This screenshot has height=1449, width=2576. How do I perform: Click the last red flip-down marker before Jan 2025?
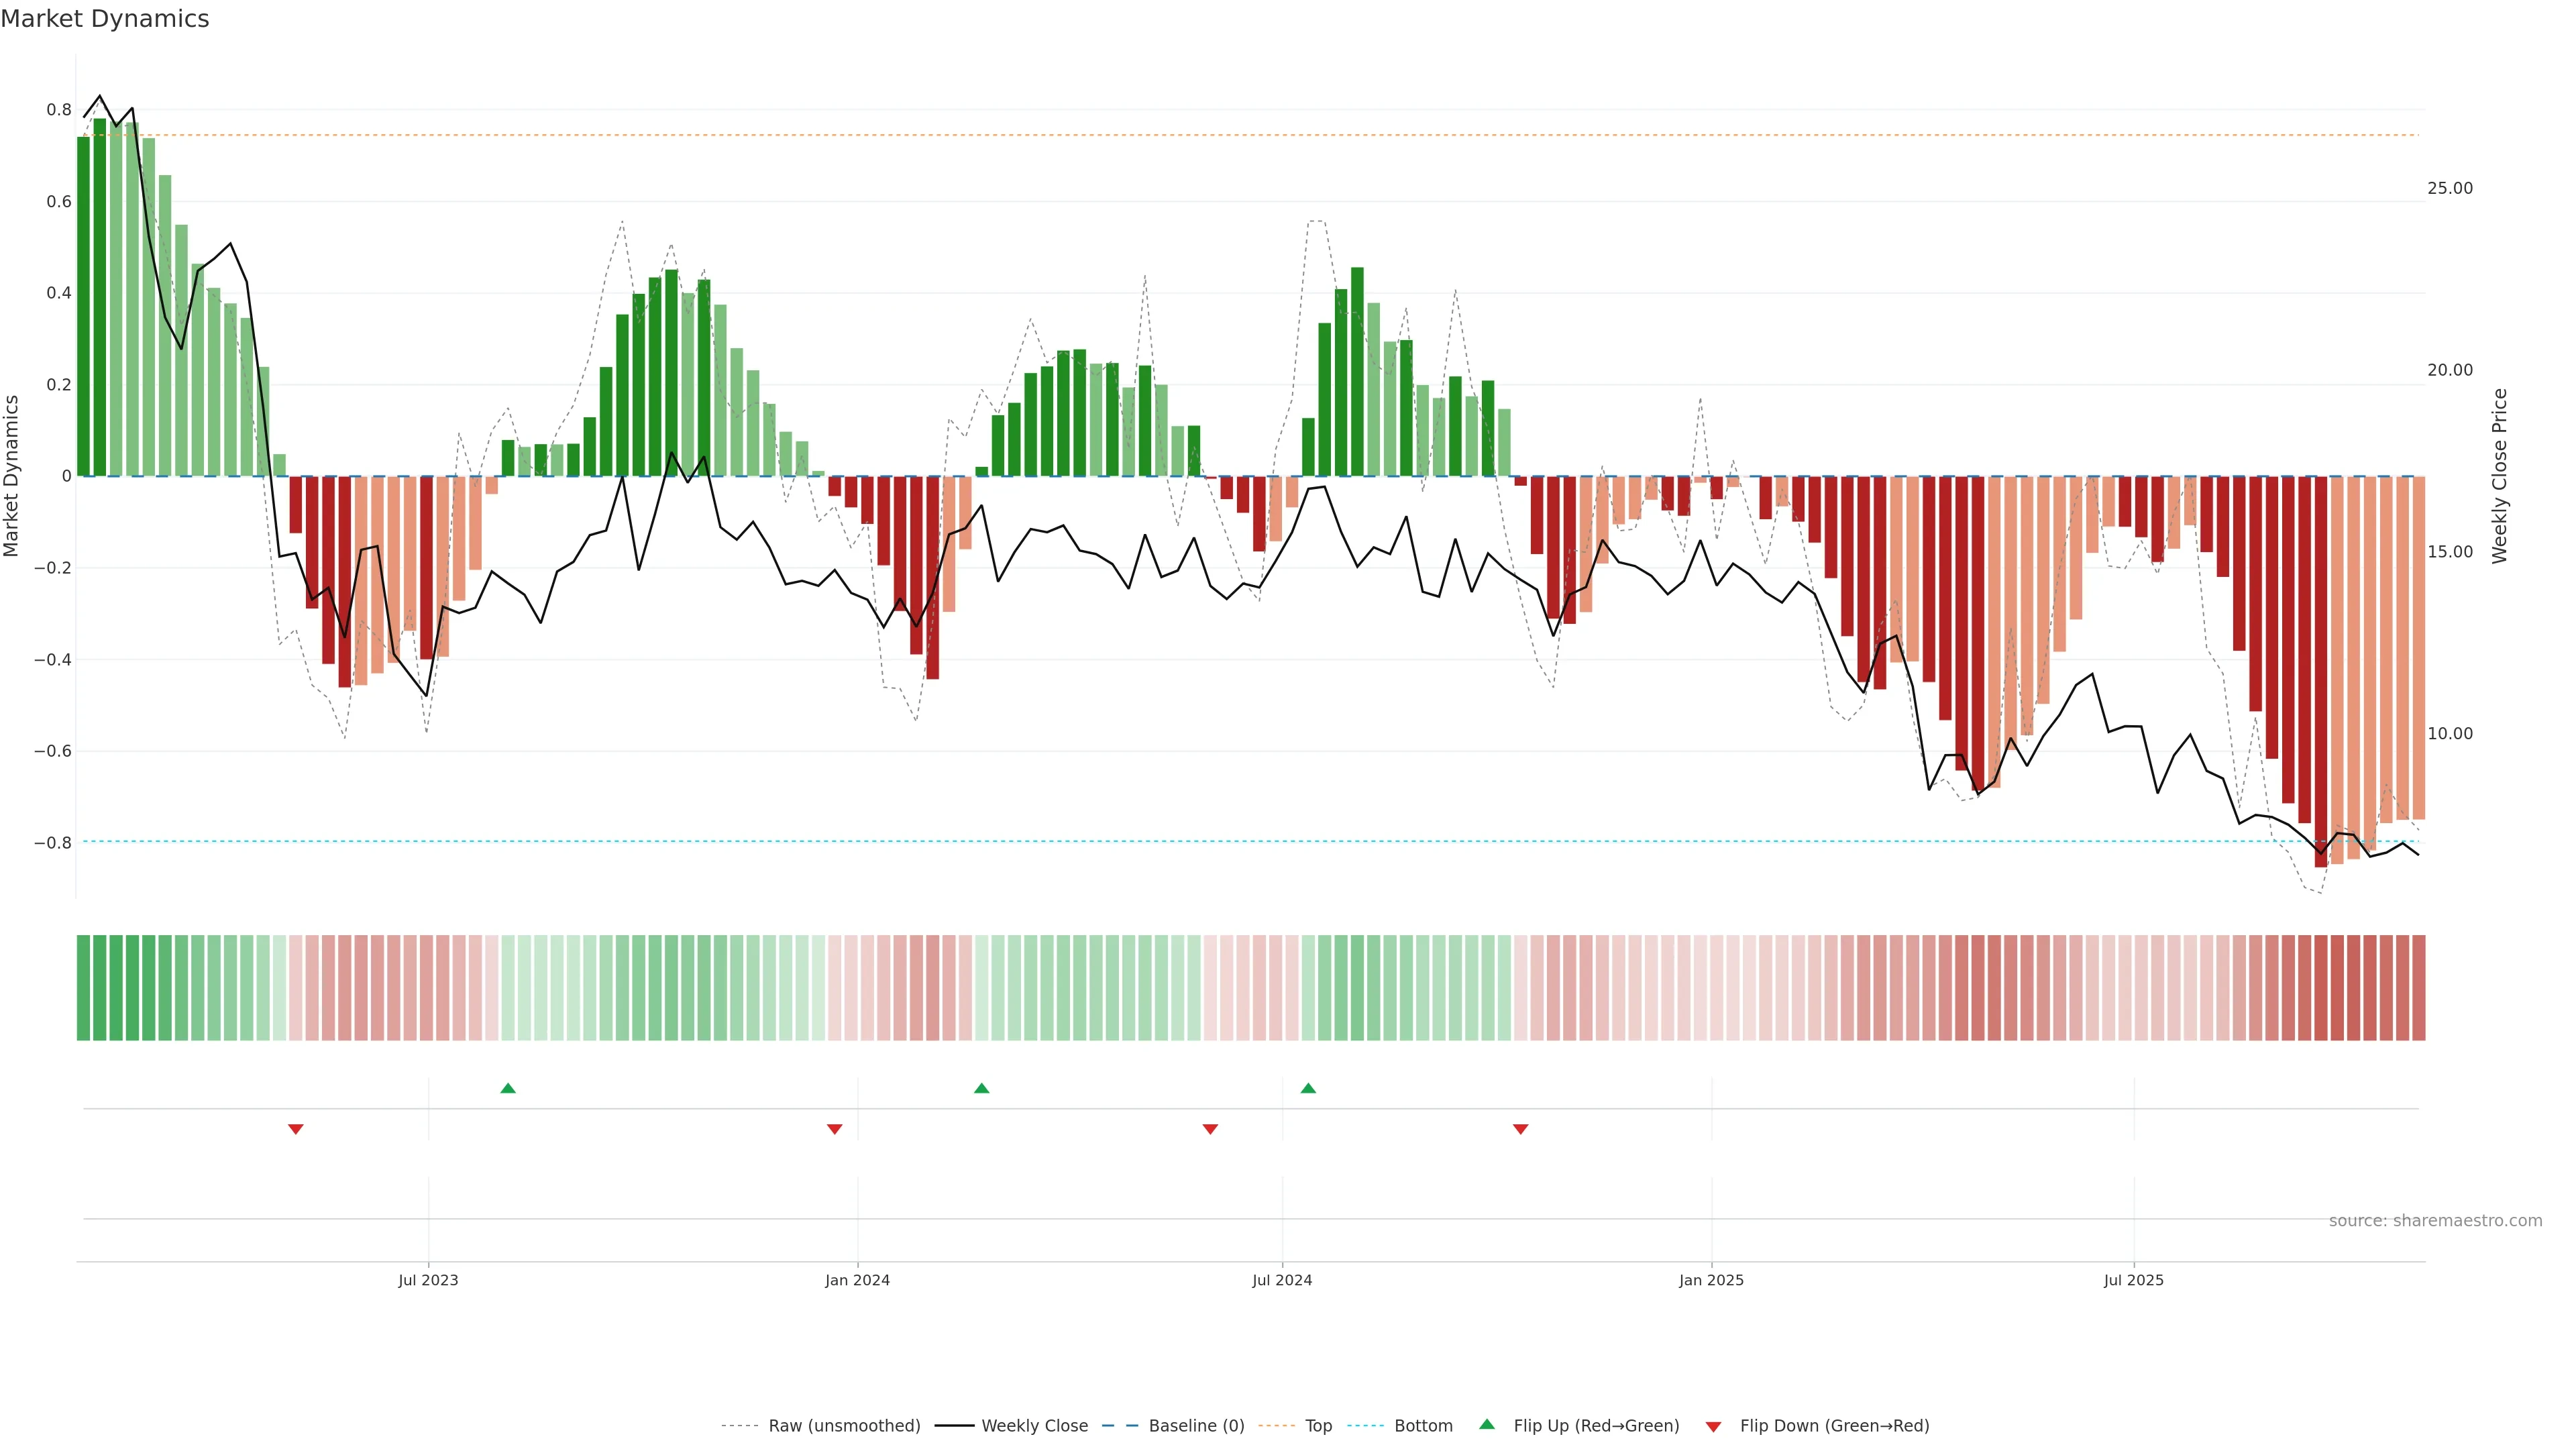[1521, 1129]
